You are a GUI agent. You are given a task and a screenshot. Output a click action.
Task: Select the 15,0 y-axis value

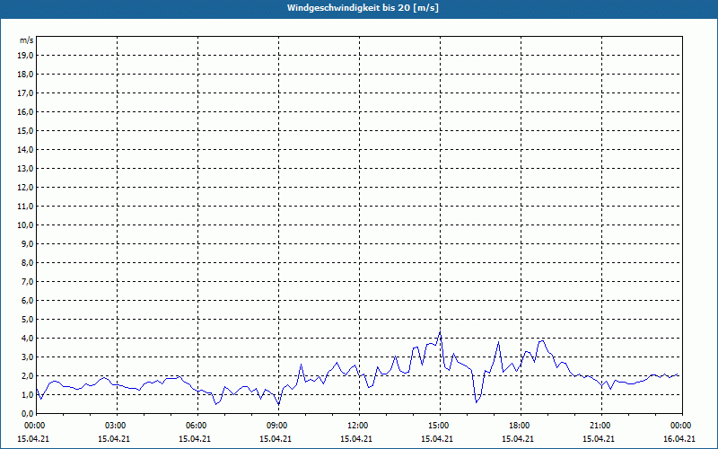25,130
